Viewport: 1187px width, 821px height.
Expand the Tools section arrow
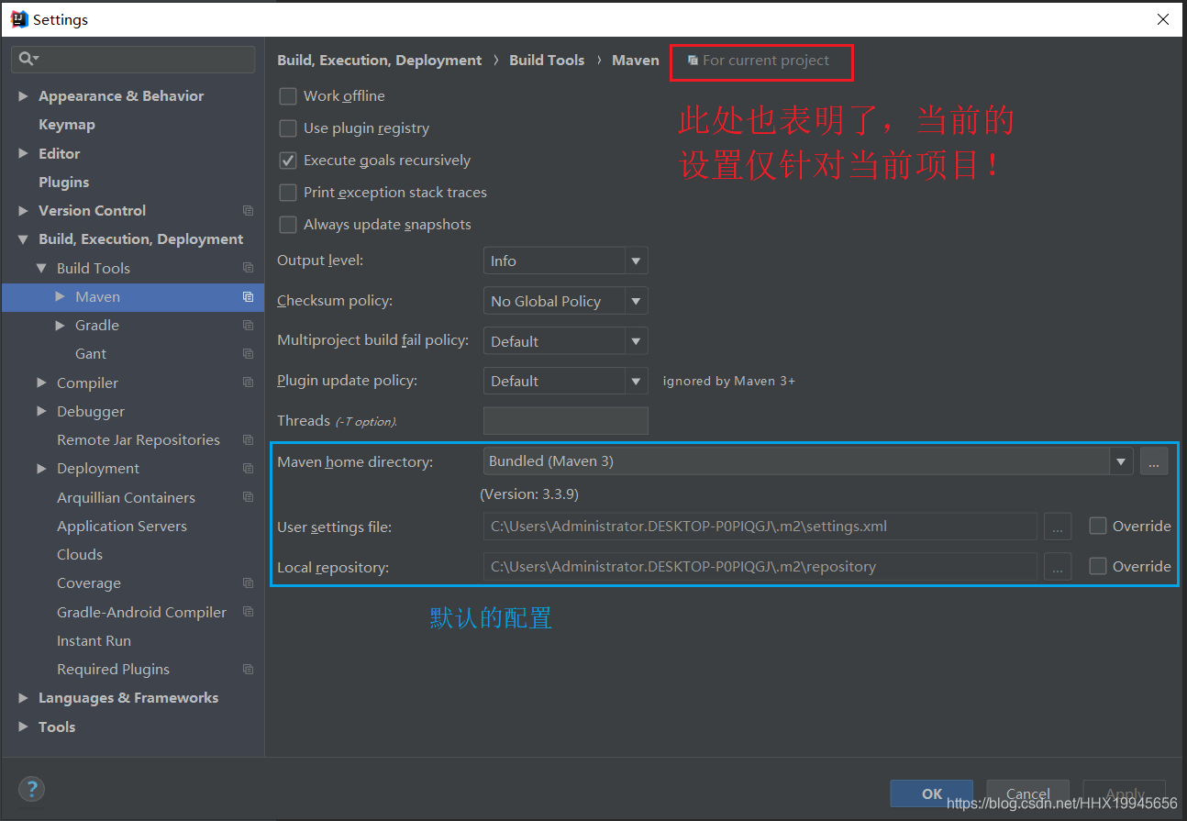coord(24,727)
